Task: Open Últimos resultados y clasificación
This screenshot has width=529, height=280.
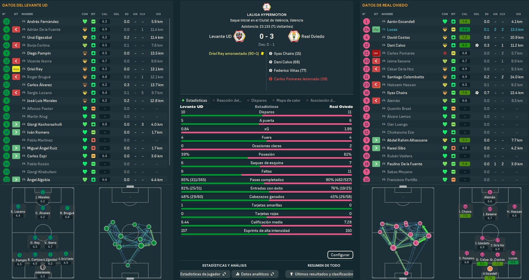Action: point(319,274)
